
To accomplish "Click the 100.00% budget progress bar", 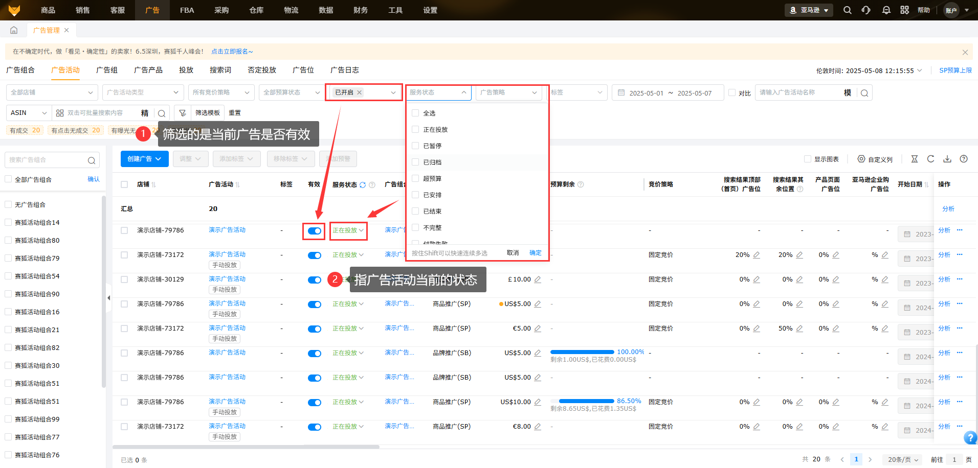I will (x=582, y=352).
